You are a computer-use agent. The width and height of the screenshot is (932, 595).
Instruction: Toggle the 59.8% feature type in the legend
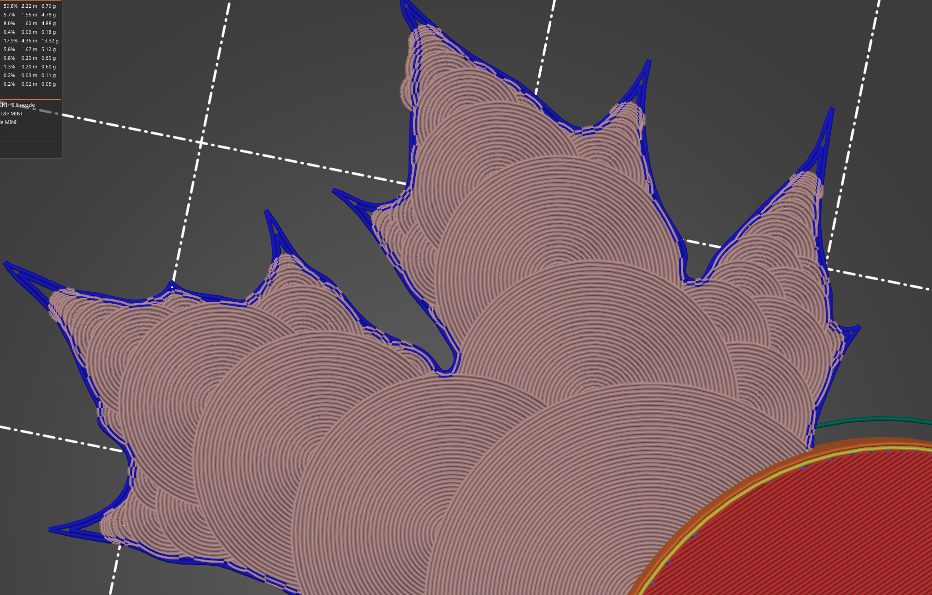(x=11, y=6)
